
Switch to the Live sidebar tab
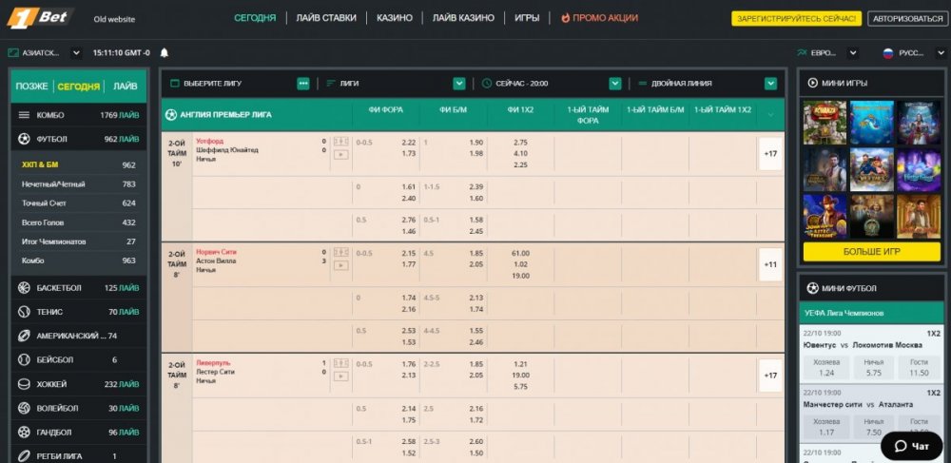click(x=125, y=87)
